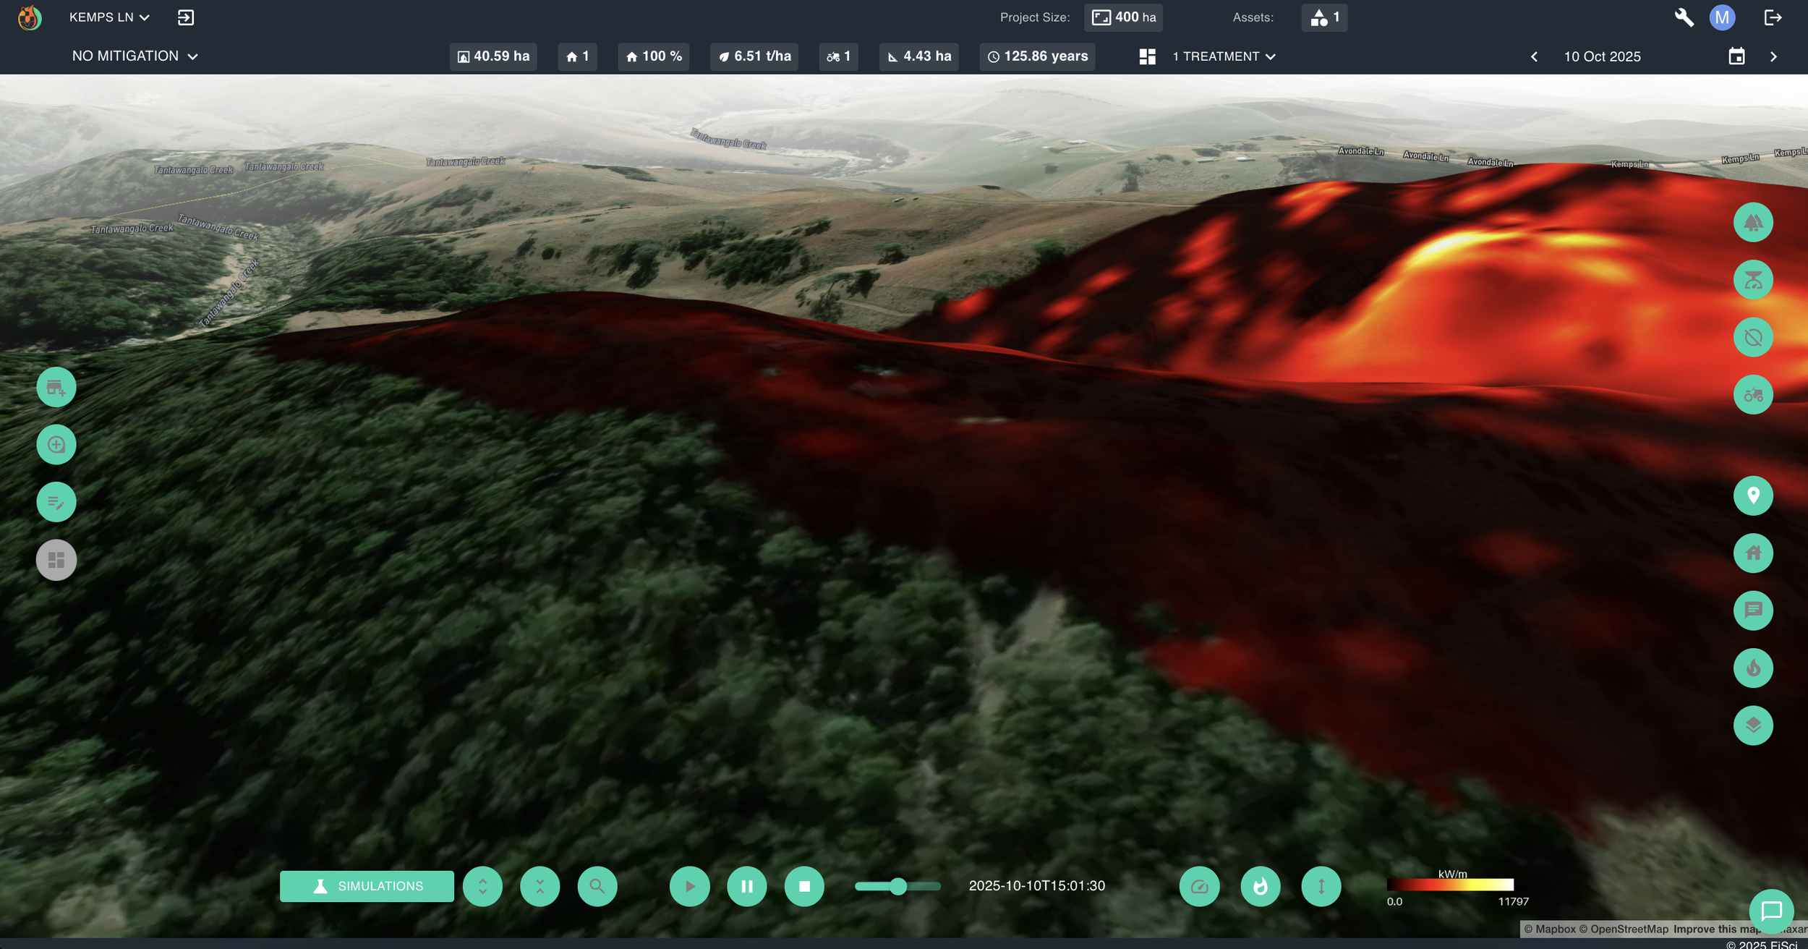
Task: Click the 100 % houses impacted stat
Action: [654, 56]
